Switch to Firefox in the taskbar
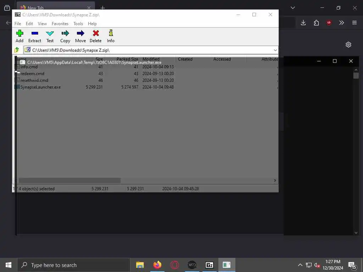The width and height of the screenshot is (363, 272). (157, 265)
